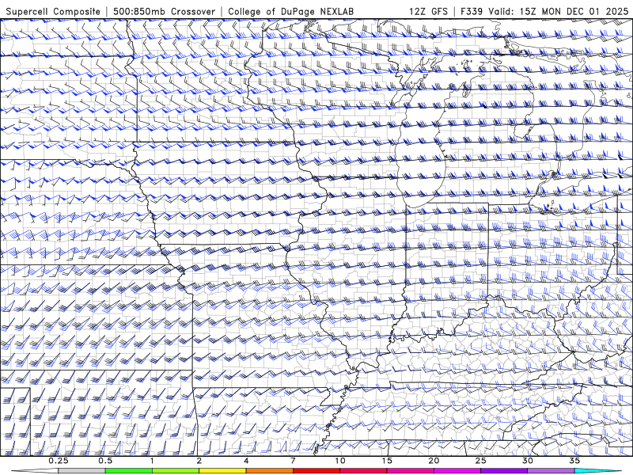Click the hot pink 15–20 color bar segment
The width and height of the screenshot is (633, 475).
point(410,471)
